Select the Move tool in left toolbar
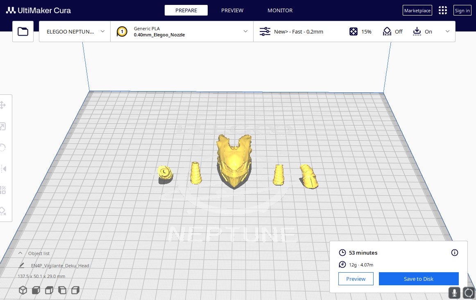 point(2,105)
